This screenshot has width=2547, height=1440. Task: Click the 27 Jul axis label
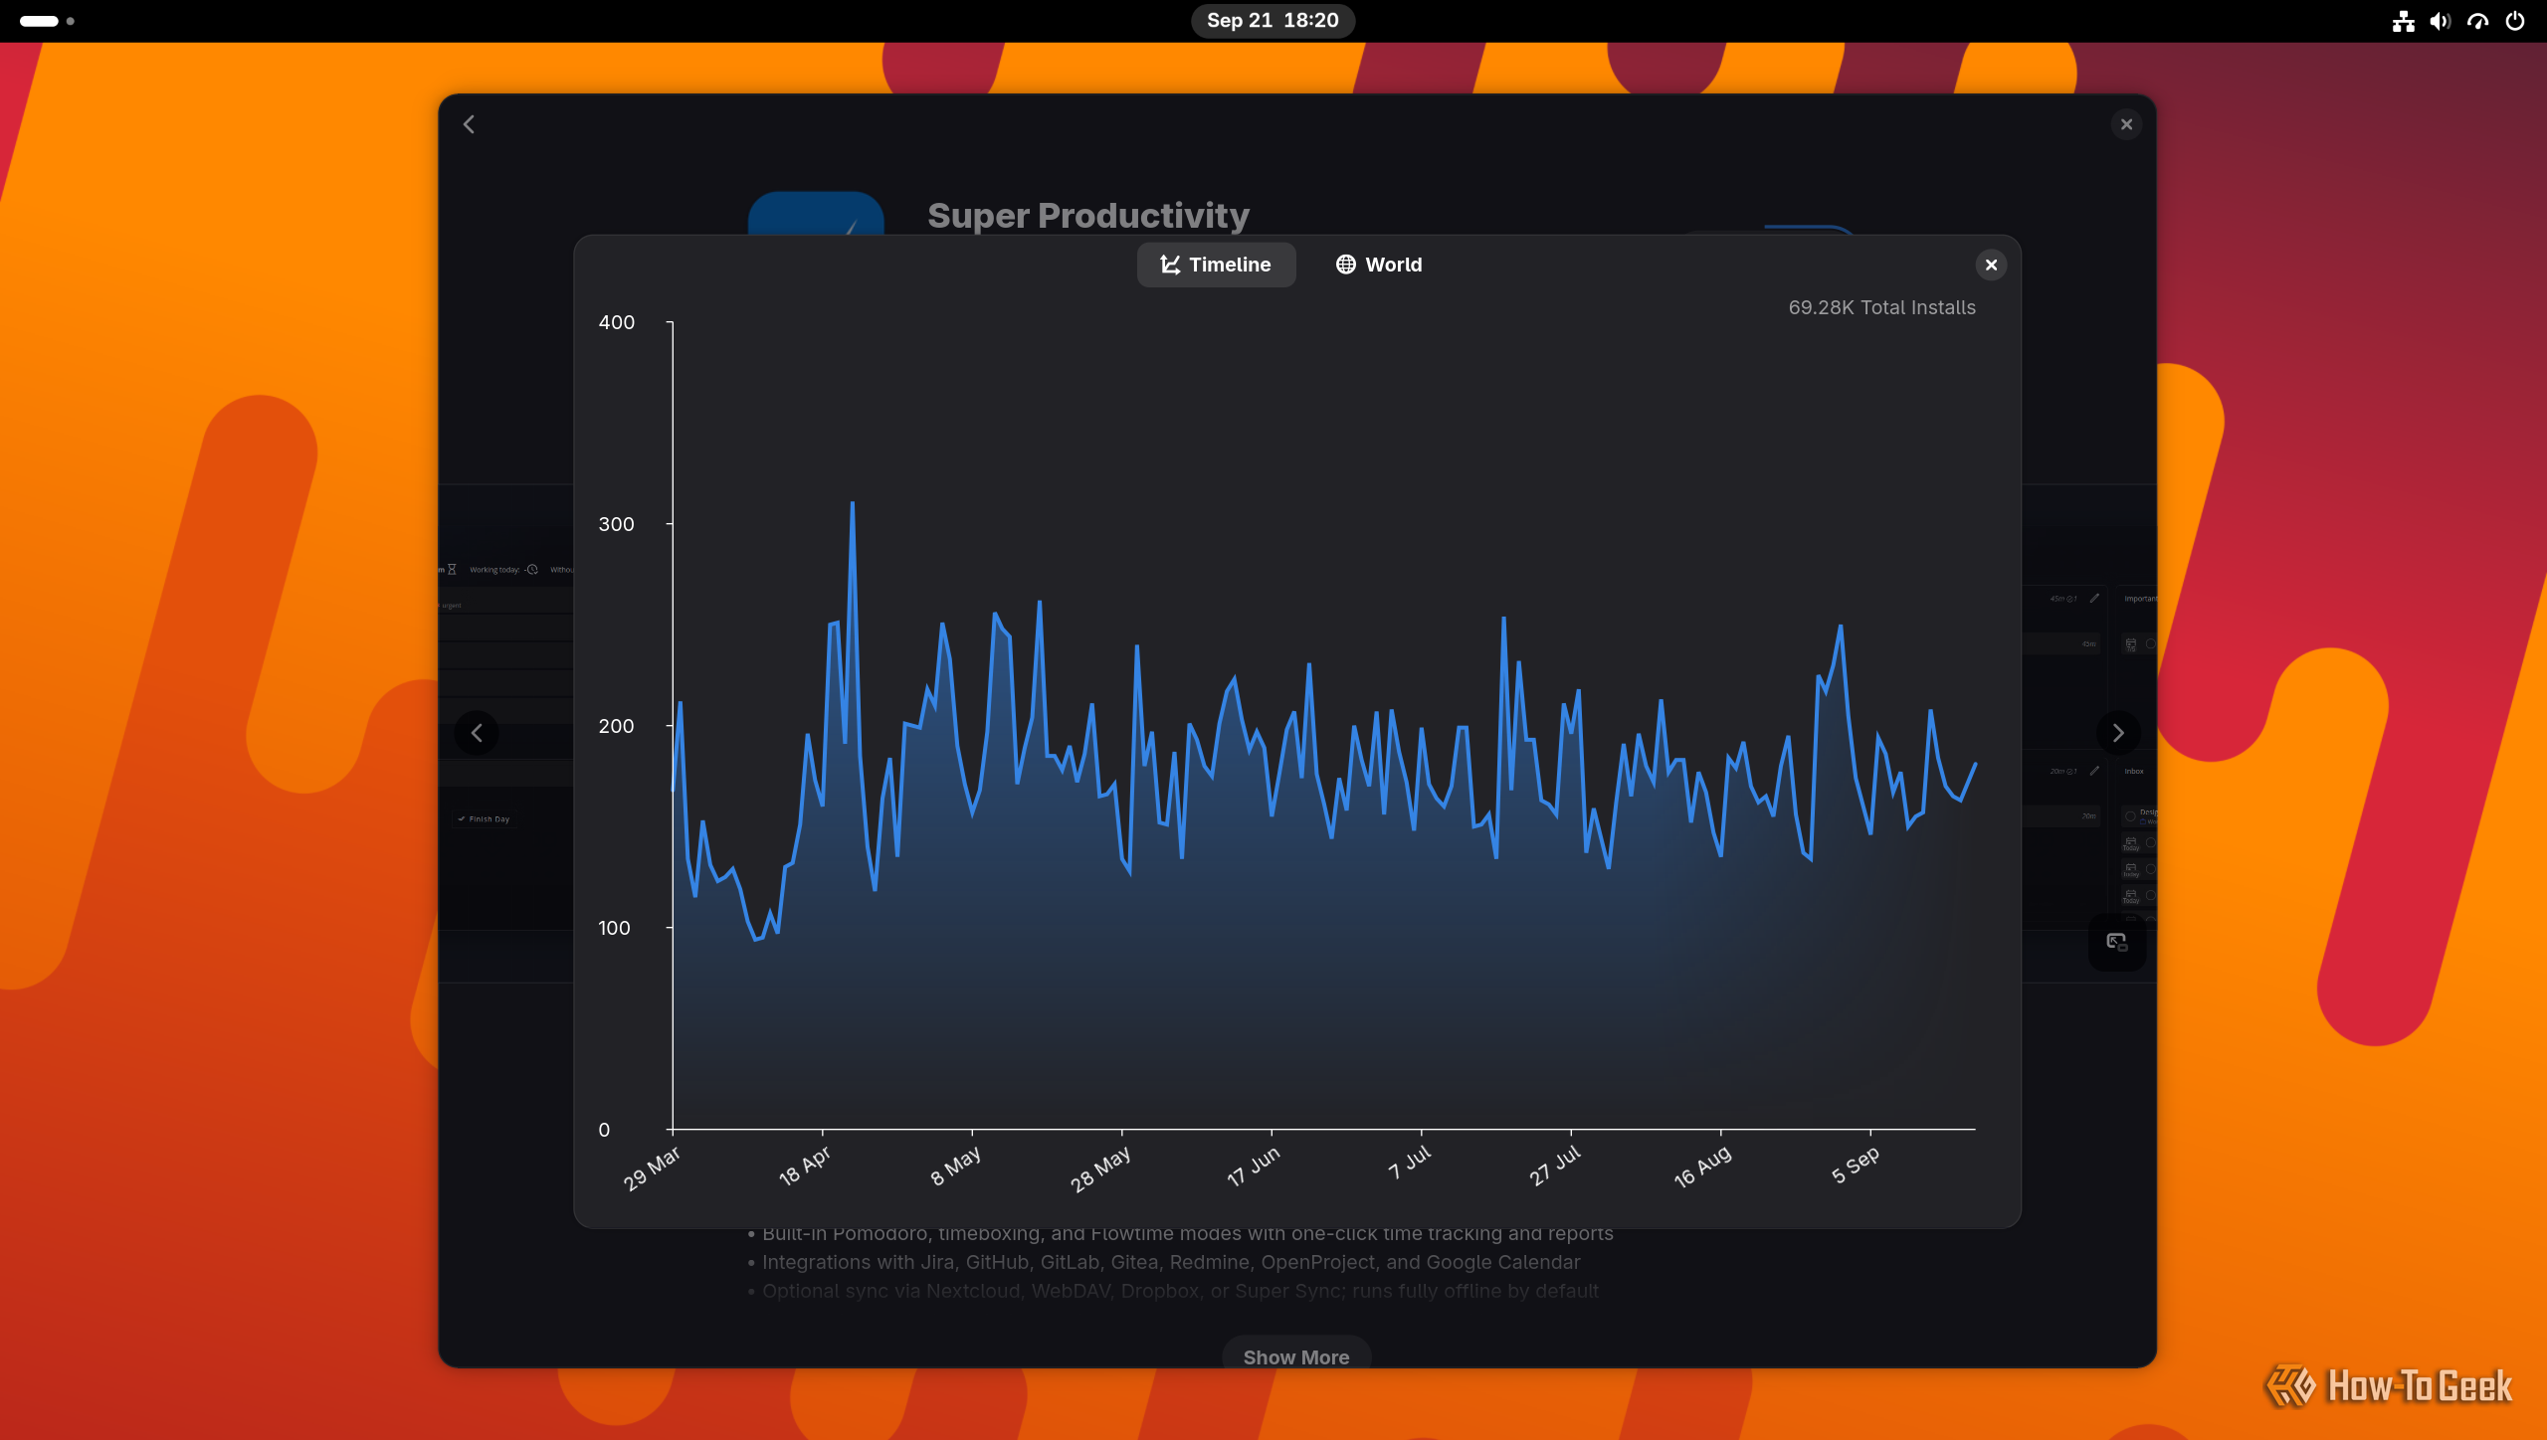point(1554,1166)
